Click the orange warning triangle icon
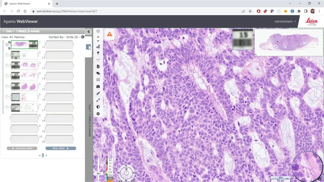The width and height of the screenshot is (324, 182). coord(109,34)
